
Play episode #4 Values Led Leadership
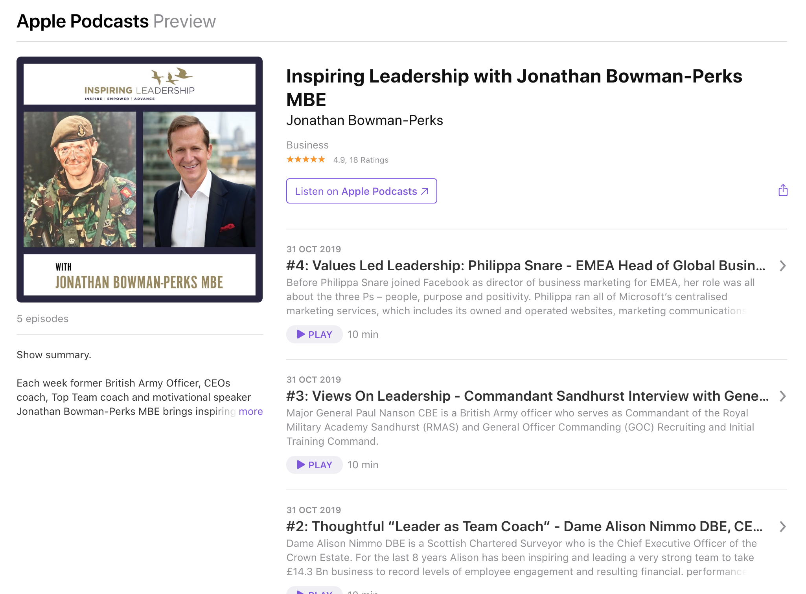[x=314, y=334]
